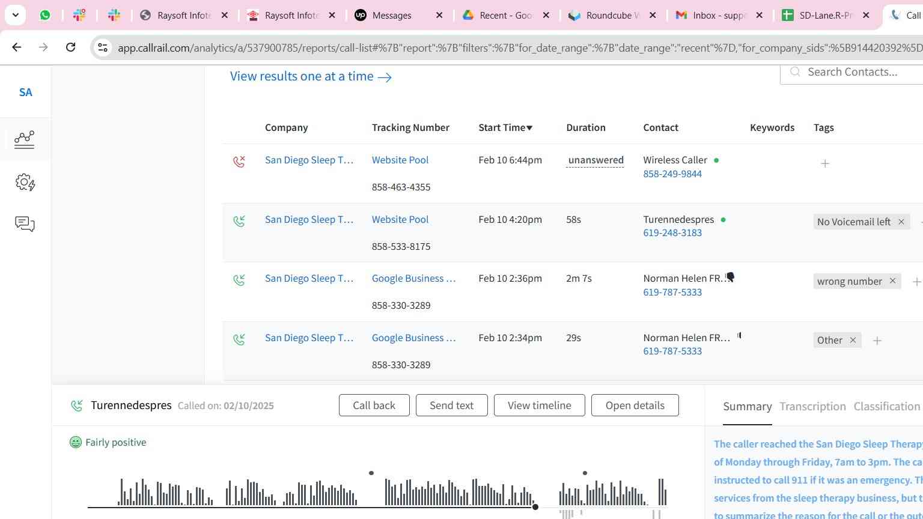Switch to the Messages tab
The image size is (923, 519).
[392, 15]
